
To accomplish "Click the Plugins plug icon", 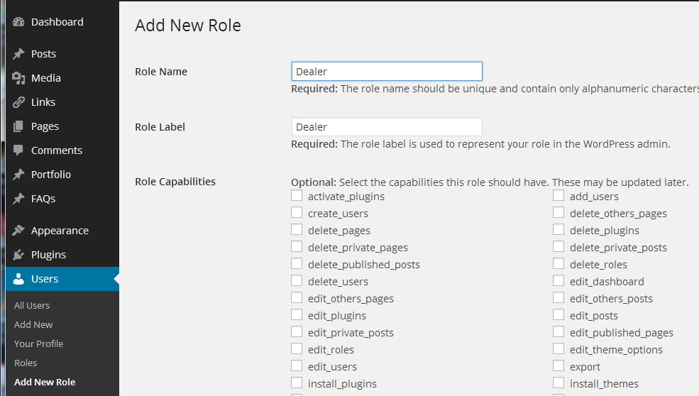I will point(18,255).
